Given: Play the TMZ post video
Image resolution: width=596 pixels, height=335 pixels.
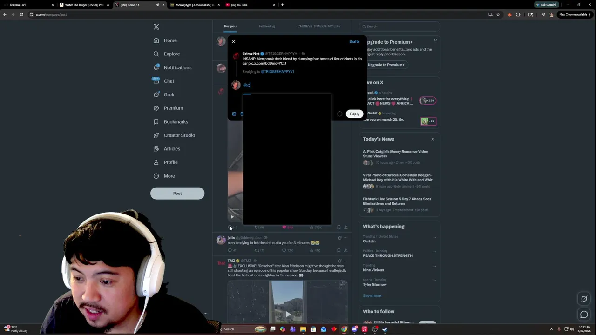Looking at the screenshot, I should tap(288, 314).
